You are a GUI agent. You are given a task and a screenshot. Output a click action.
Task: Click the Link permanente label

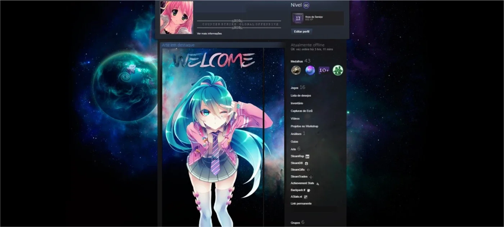click(301, 204)
